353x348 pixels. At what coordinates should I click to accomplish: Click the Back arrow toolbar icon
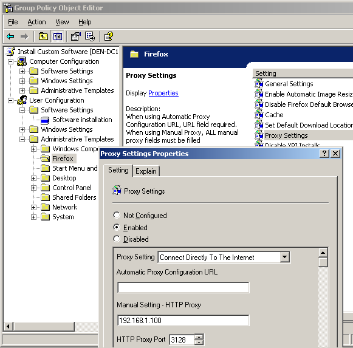pos(10,36)
